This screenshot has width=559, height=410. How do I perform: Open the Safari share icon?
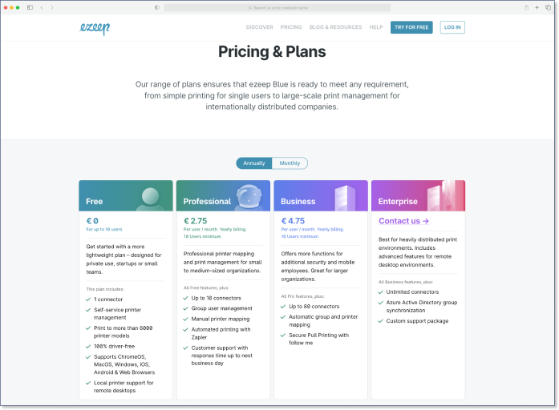pos(526,7)
